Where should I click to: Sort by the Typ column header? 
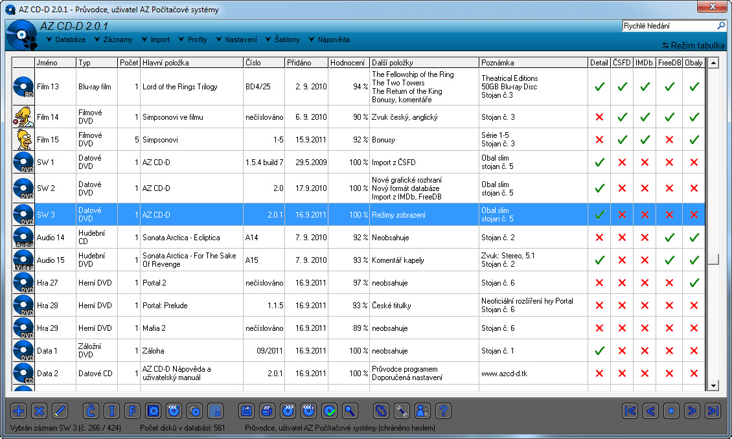[x=97, y=63]
